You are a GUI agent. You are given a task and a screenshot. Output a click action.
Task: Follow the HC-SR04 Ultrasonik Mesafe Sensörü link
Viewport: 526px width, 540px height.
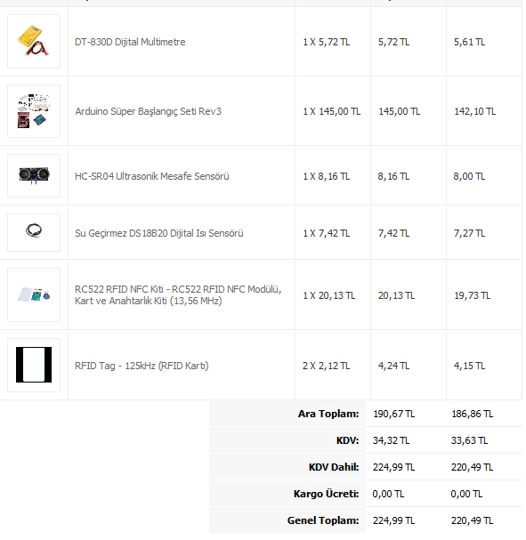(x=152, y=176)
